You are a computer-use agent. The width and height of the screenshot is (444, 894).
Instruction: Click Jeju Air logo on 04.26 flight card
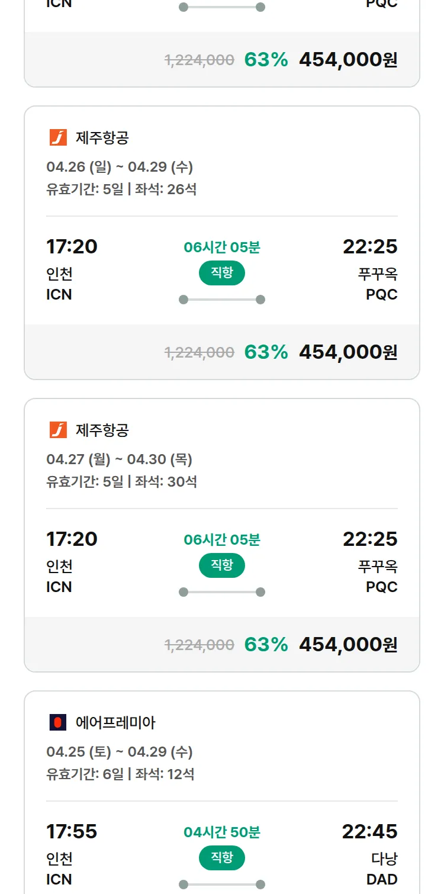point(58,138)
